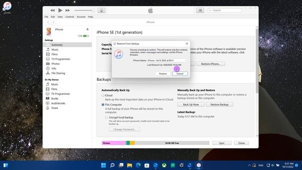This screenshot has height=170, width=302.
Task: Click the Photos segment of storage bar
Action: (x=114, y=143)
